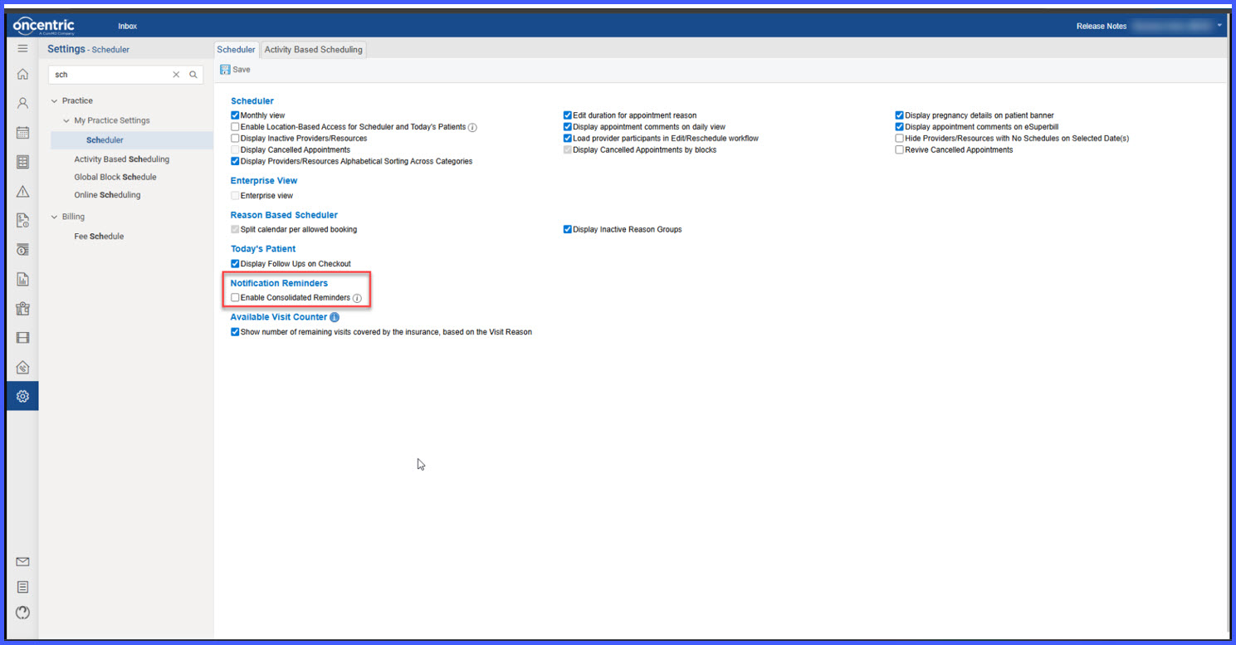Screen dimensions: 1236x645
Task: Click Notification Reminders heading
Action: pos(279,283)
